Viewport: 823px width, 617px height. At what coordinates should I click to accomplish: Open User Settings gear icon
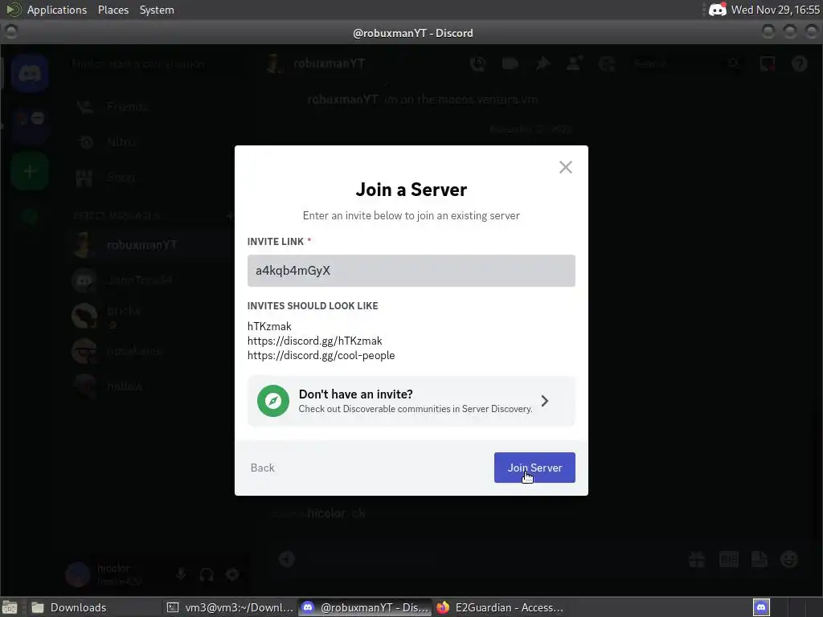(x=232, y=574)
